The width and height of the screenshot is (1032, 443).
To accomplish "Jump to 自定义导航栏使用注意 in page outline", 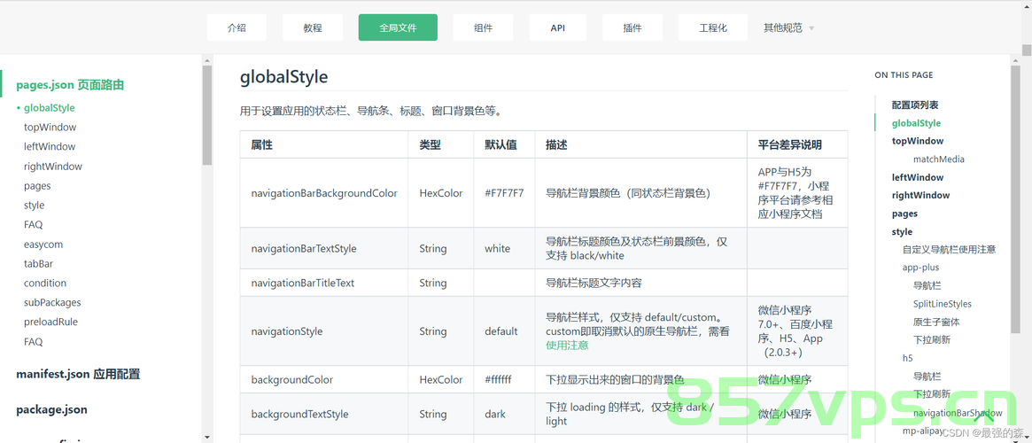I will click(949, 250).
